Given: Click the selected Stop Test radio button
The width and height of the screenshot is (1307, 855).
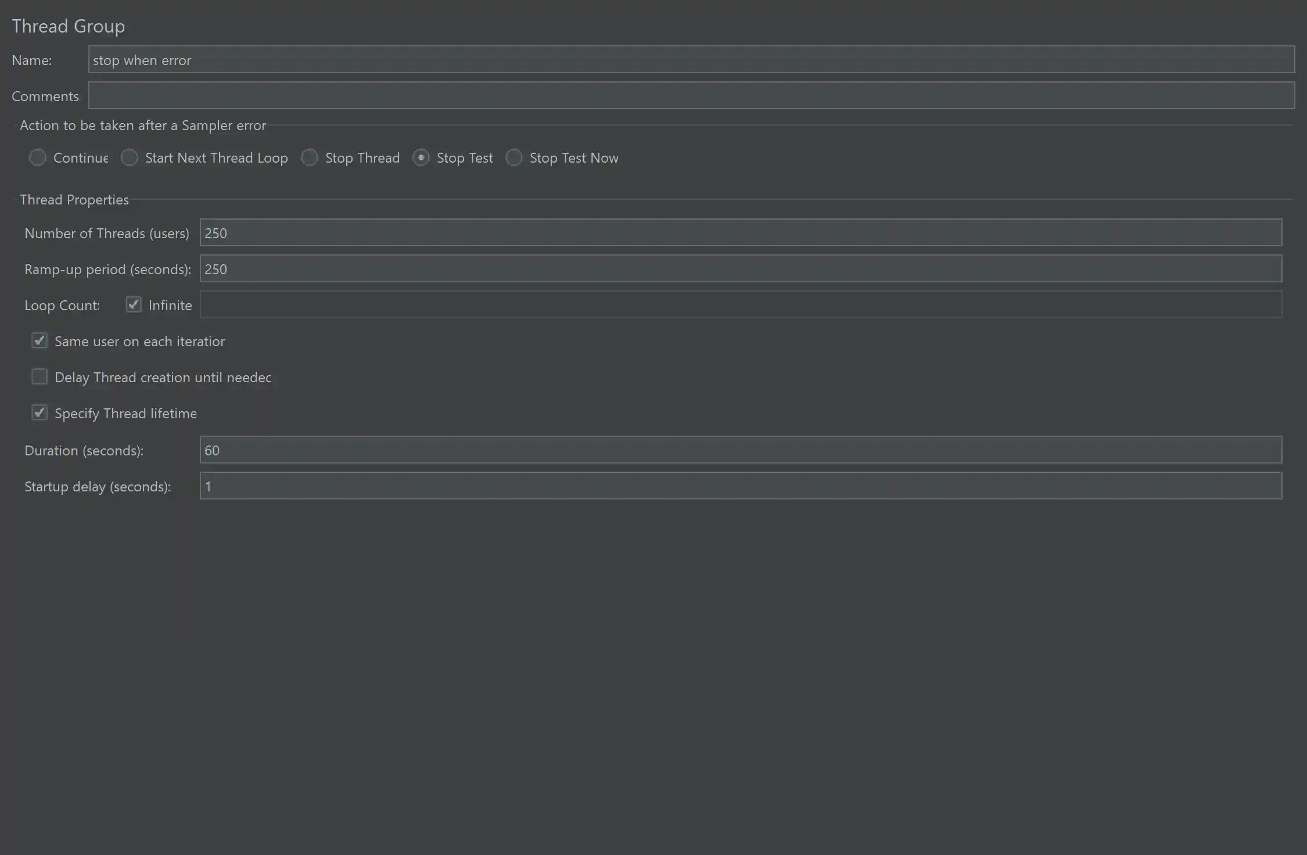Looking at the screenshot, I should point(421,158).
